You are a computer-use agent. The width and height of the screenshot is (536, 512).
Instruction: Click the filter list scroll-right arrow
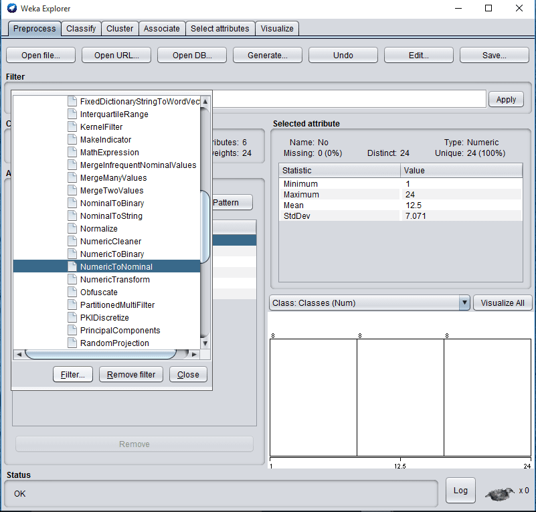click(194, 355)
